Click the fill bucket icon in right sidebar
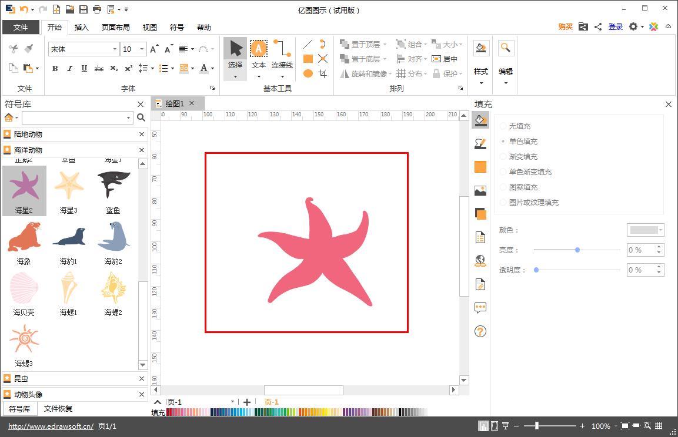The height and width of the screenshot is (437, 678). click(480, 120)
